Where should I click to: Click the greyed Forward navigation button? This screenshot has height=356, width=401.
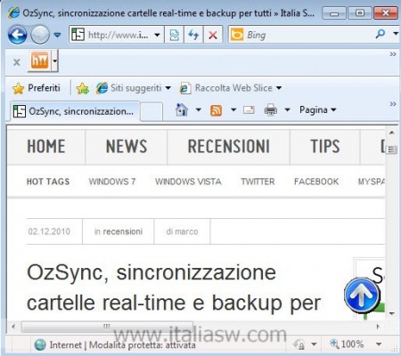click(40, 35)
